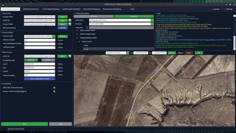This screenshot has height=133, width=236.
Task: Click Save coordinates to Rinex
Action: [x=39, y=79]
